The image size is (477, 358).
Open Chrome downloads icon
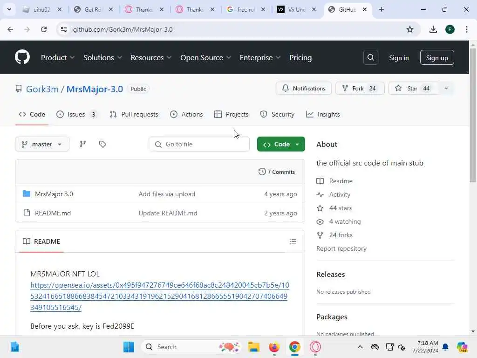(x=433, y=29)
